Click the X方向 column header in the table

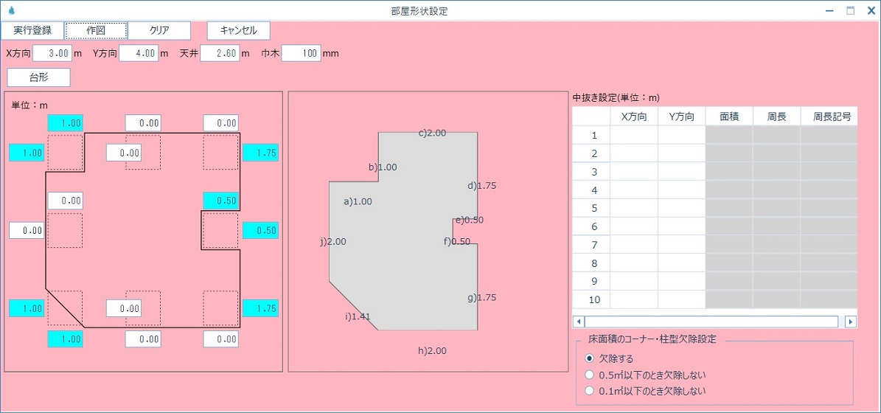point(634,117)
